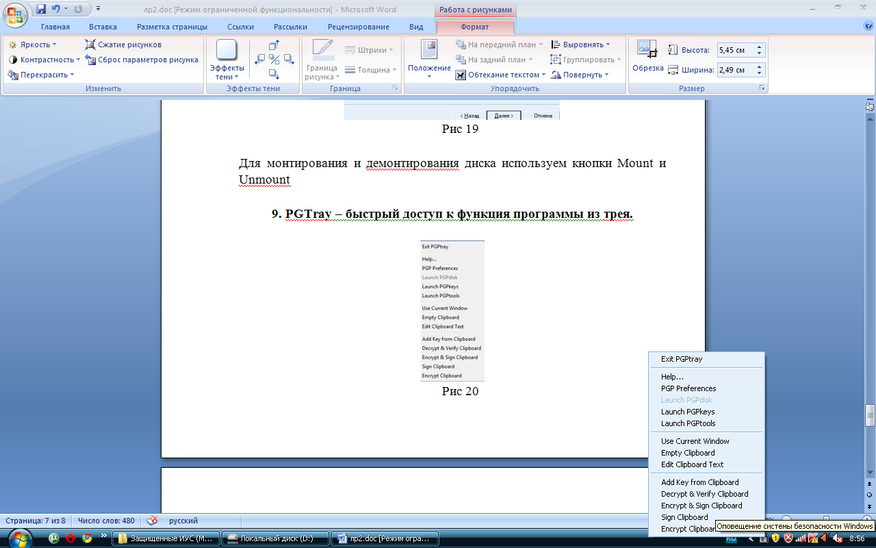Image resolution: width=876 pixels, height=548 pixels.
Task: Open the Перекрасить recolor dropdown
Action: pos(41,75)
